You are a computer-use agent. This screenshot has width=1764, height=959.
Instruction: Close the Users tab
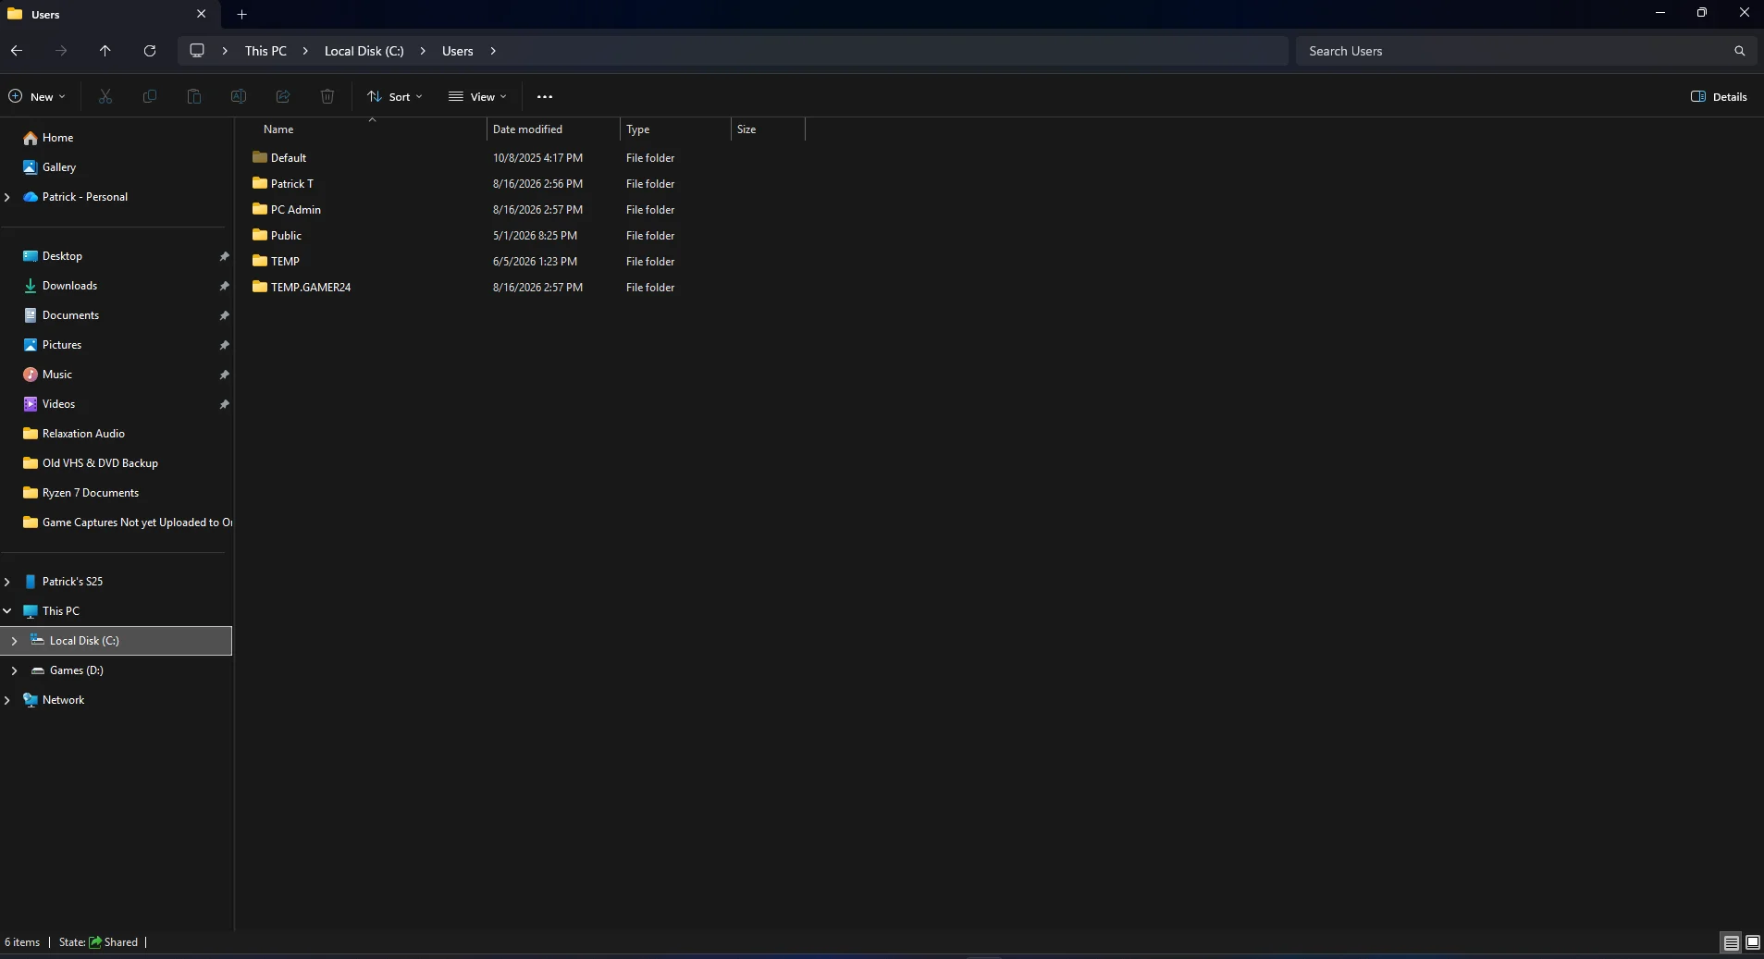coord(201,14)
